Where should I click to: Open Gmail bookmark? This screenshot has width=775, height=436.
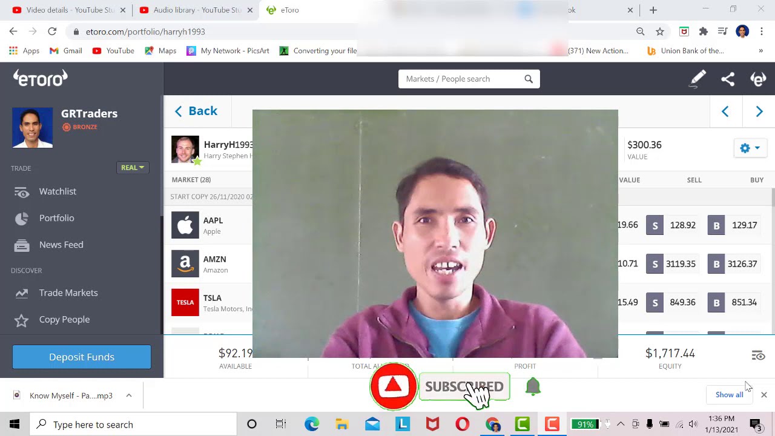65,51
